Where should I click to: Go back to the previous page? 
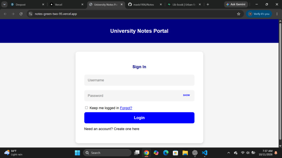5,14
